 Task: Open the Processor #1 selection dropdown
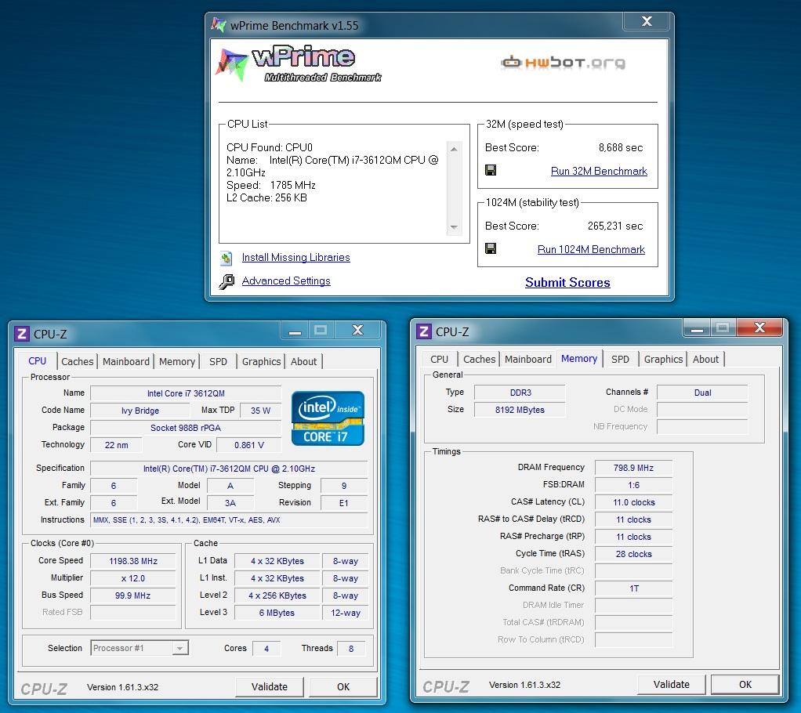(x=140, y=648)
